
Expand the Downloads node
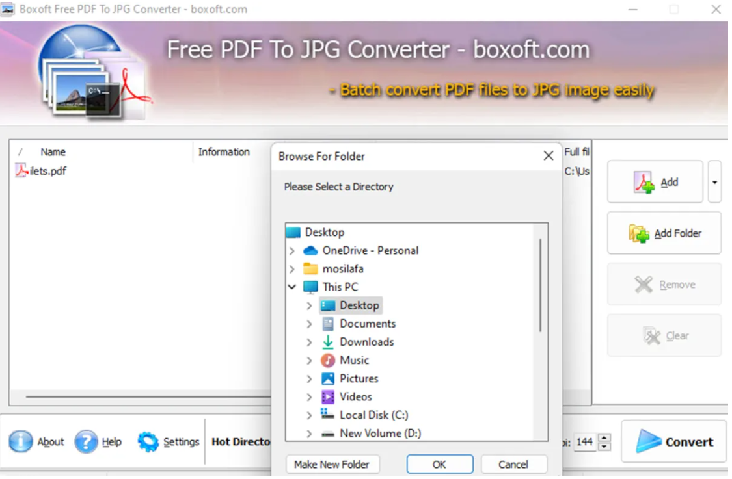click(x=310, y=344)
